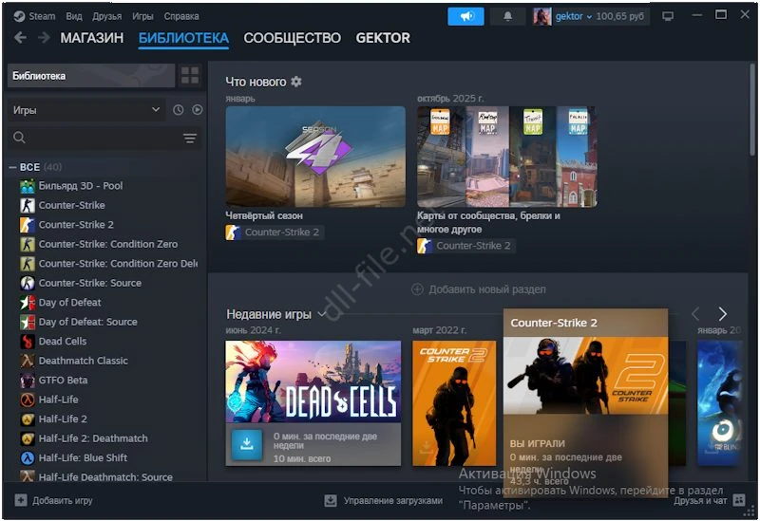Click Counter-Strike 2 icon under Четвёртый сезон

coord(233,233)
